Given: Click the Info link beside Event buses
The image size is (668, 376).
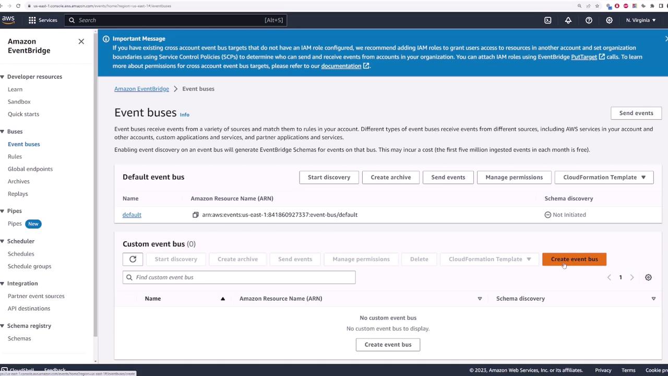Looking at the screenshot, I should pos(185,114).
